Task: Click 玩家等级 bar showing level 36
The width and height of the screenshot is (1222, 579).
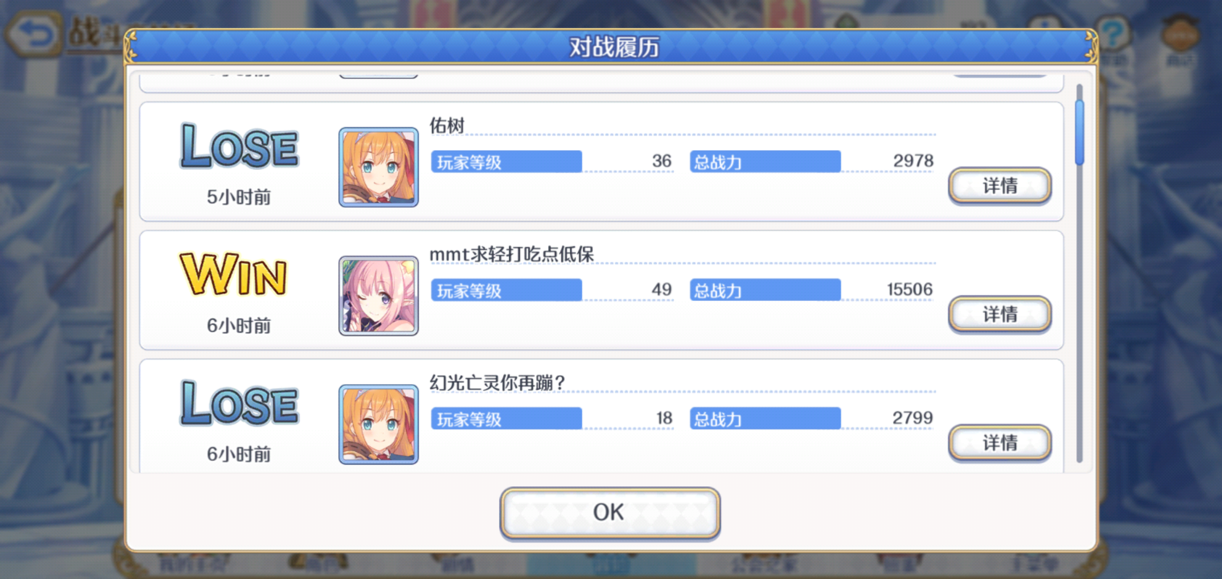Action: tap(506, 161)
